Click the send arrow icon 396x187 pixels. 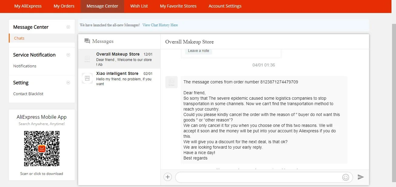click(361, 177)
